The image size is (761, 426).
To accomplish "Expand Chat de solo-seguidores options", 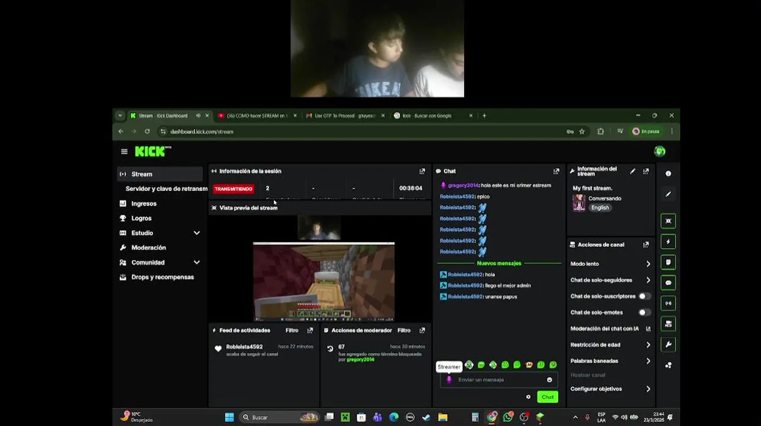I will point(648,280).
